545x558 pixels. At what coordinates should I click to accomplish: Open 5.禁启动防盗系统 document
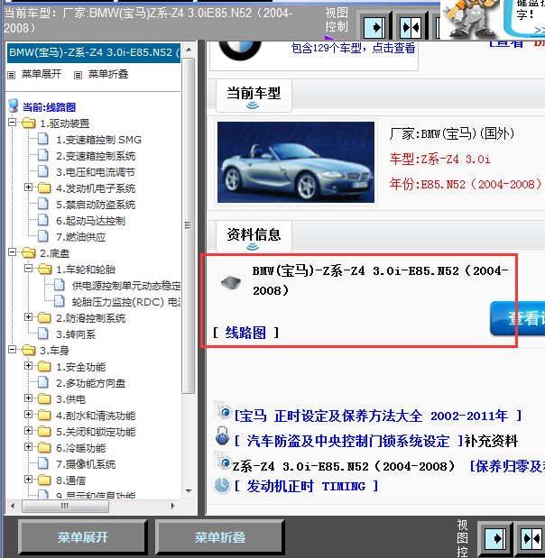pos(96,205)
